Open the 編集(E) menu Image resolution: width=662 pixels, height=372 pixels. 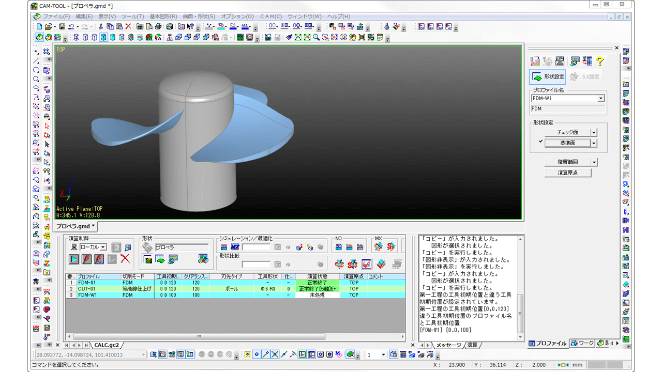[x=85, y=17]
